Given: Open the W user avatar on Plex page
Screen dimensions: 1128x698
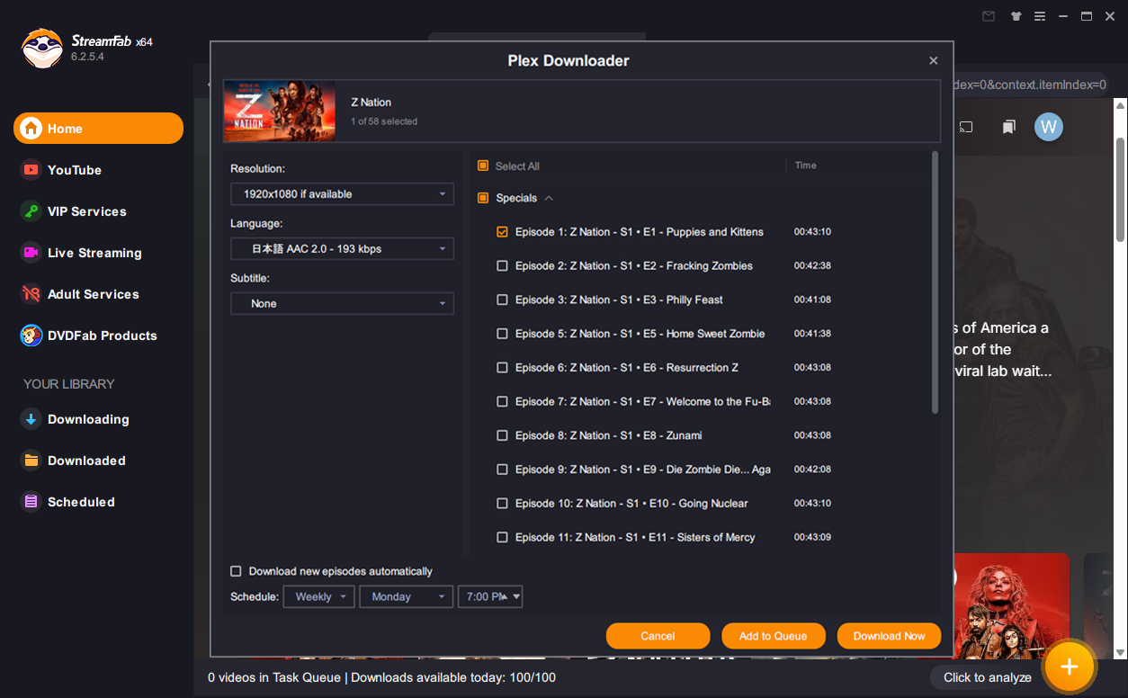Looking at the screenshot, I should [x=1048, y=127].
